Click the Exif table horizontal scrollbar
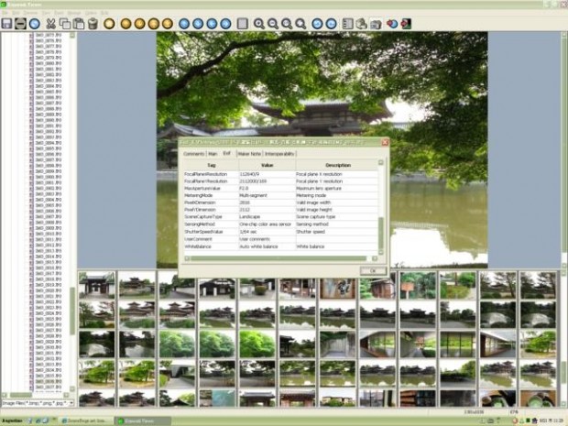This screenshot has height=426, width=568. pyautogui.click(x=280, y=258)
